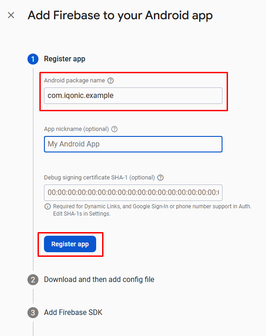The height and width of the screenshot is (336, 266).
Task: Collapse the Register app step heading
Action: (x=65, y=59)
